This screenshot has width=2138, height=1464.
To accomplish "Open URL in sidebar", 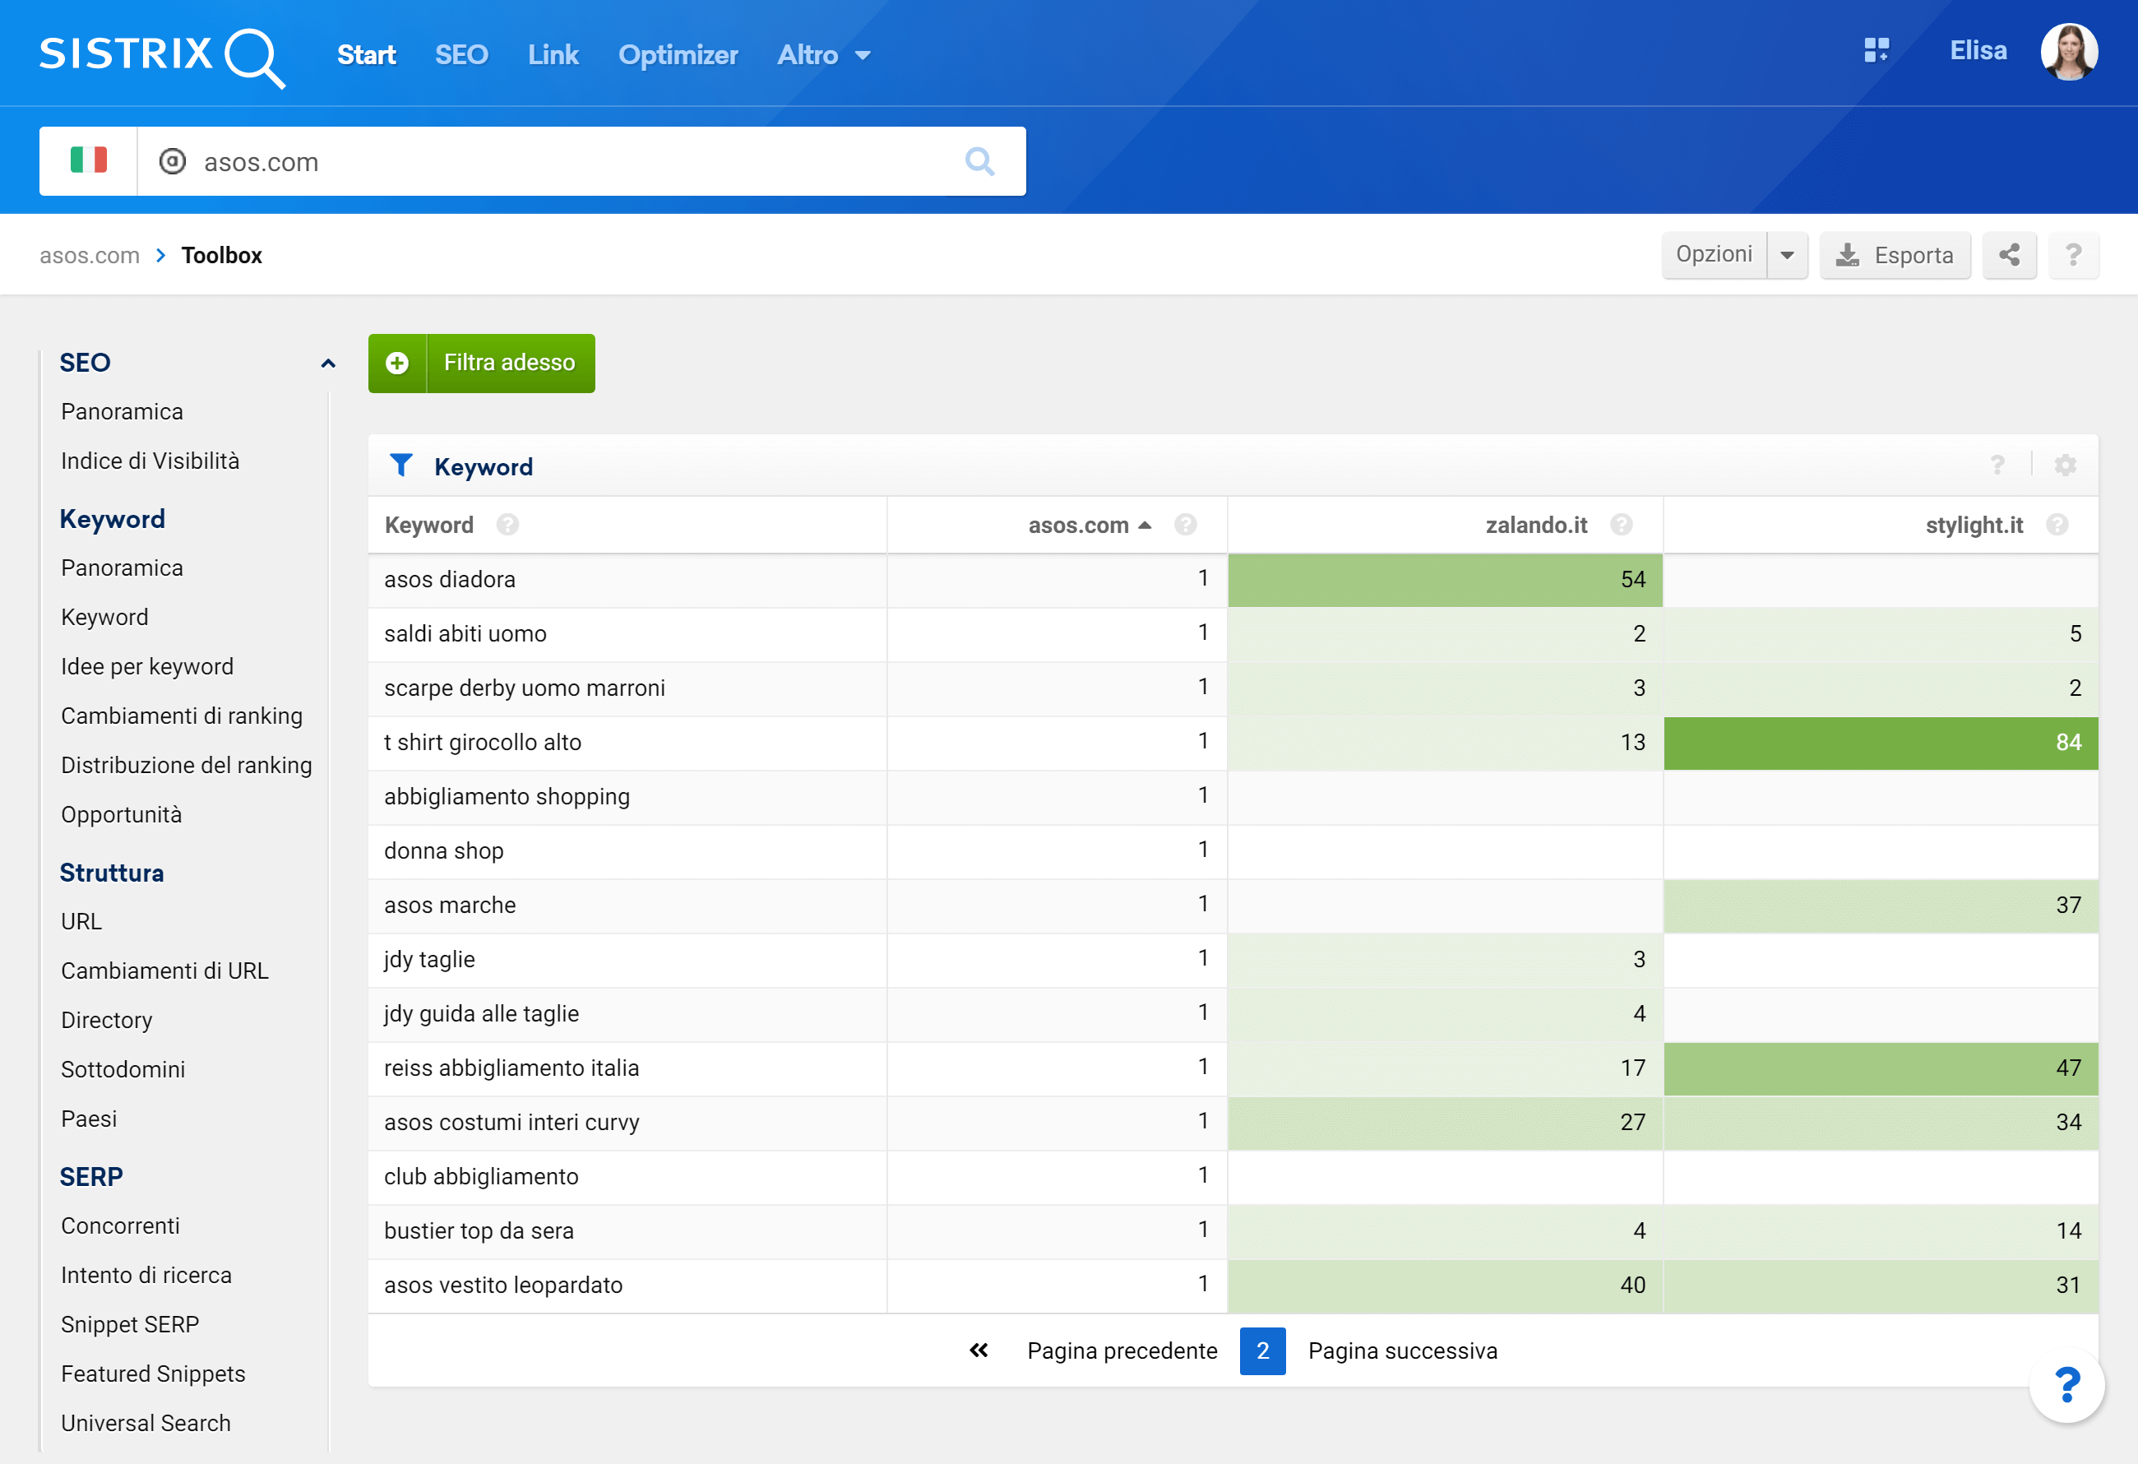I will click(x=82, y=921).
